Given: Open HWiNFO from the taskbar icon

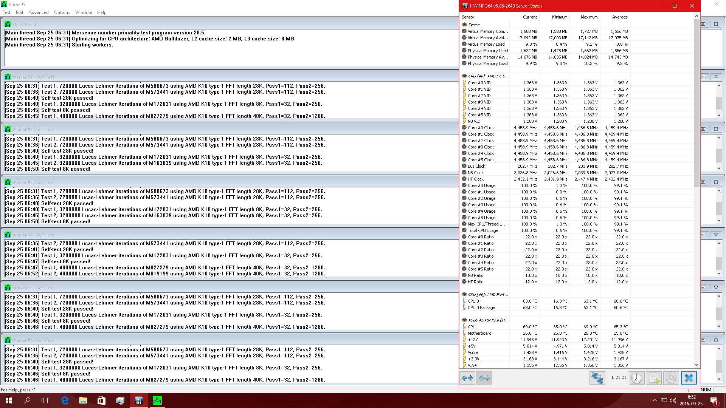Looking at the screenshot, I should pos(139,400).
